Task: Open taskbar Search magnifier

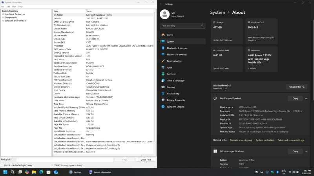Action: point(13,172)
